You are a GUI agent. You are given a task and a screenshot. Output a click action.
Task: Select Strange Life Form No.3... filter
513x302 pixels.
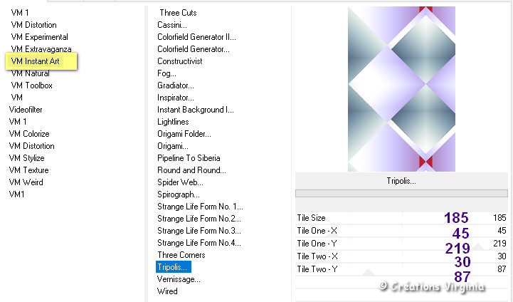199,231
